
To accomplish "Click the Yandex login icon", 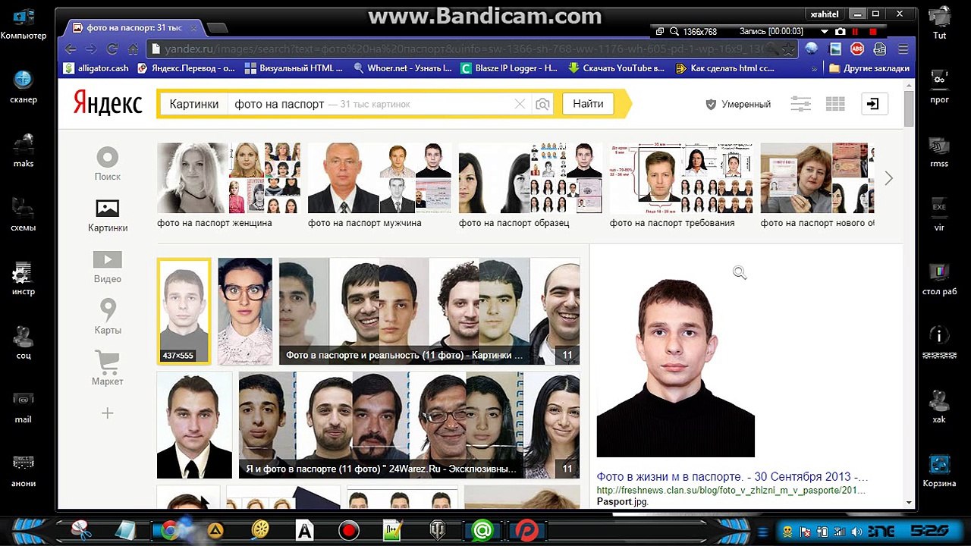I will point(875,104).
